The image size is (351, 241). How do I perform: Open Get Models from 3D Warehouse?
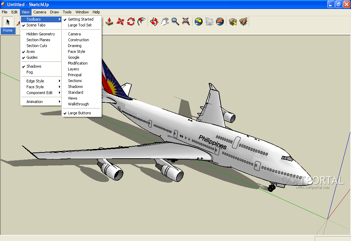[x=233, y=22]
